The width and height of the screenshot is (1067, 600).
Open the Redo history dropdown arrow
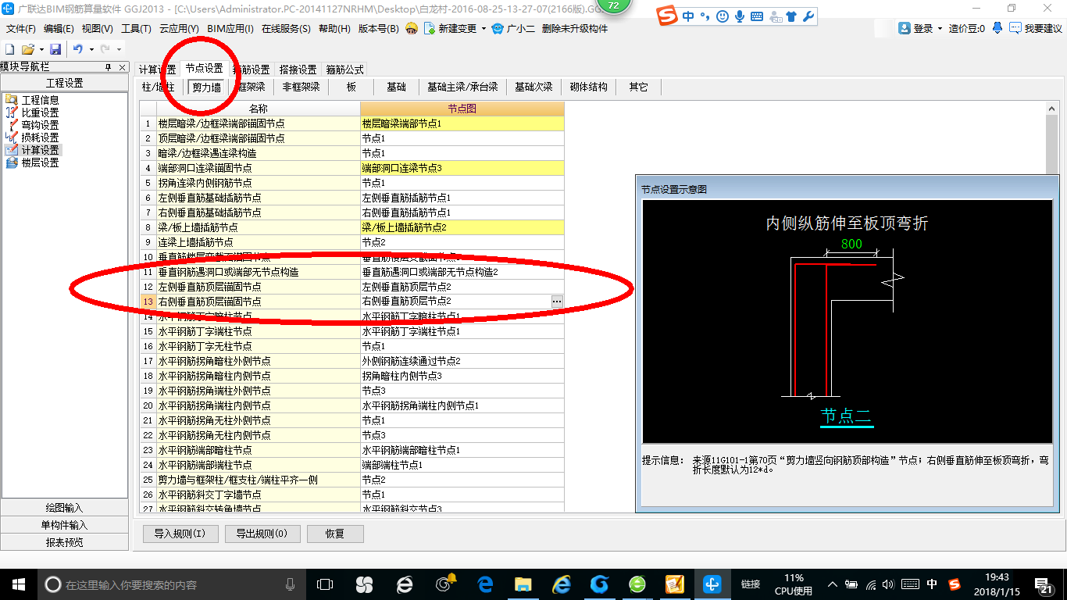pos(119,49)
